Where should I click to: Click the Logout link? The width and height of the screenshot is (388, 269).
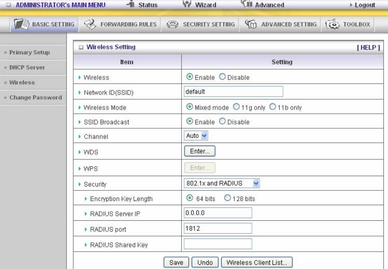(365, 5)
